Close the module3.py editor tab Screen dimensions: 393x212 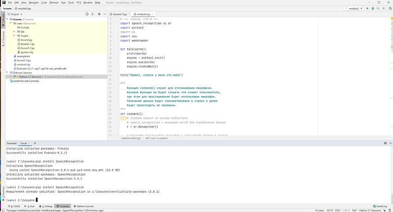coord(152,14)
